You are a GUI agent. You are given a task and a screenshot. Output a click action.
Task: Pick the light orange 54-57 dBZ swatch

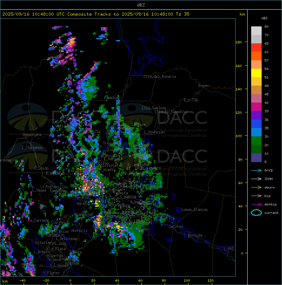pyautogui.click(x=256, y=65)
